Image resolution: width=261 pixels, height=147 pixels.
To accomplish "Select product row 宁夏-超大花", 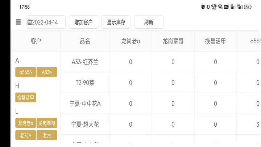I will [x=85, y=124].
